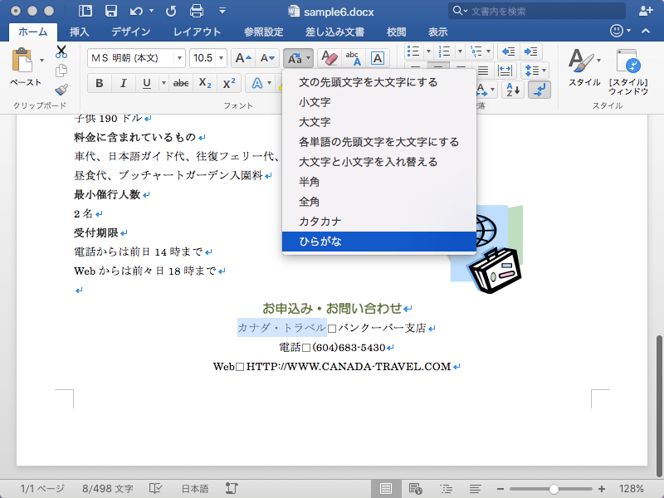Image resolution: width=664 pixels, height=498 pixels.
Task: Switch to the レイアウト ribbon tab
Action: tap(197, 32)
